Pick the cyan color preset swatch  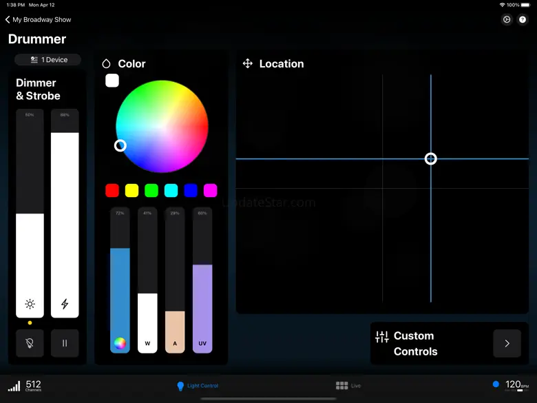pos(171,190)
